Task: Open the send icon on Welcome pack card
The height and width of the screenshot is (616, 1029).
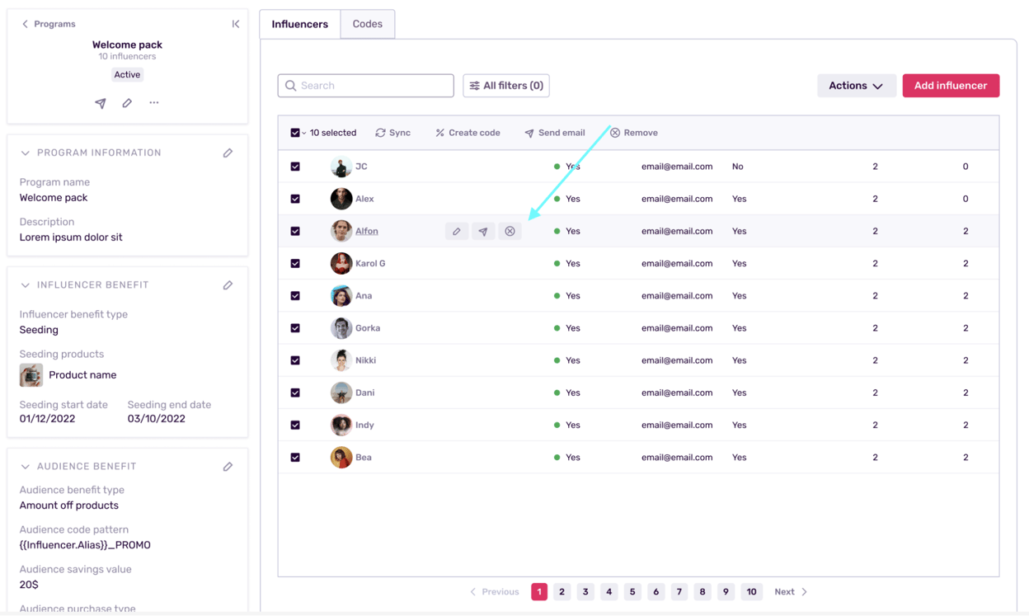Action: (x=101, y=103)
